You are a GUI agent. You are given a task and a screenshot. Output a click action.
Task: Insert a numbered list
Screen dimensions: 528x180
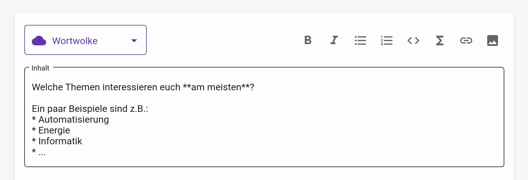click(387, 40)
